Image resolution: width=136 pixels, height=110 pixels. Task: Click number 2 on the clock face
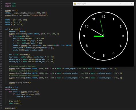[x=121, y=26]
